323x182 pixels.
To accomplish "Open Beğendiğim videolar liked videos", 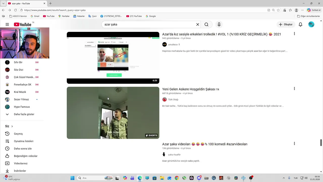I will pos(22,156).
